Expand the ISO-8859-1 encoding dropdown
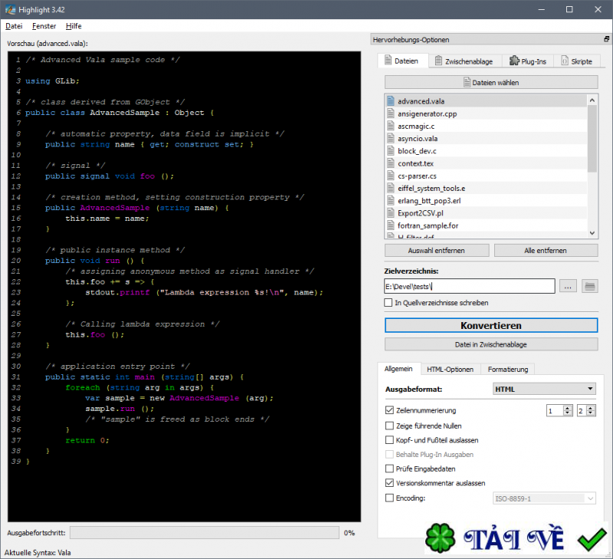This screenshot has height=559, width=613. coord(543,498)
